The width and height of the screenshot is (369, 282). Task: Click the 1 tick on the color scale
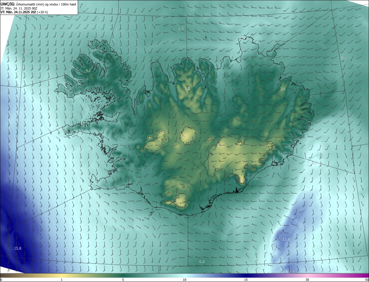pyautogui.click(x=62, y=280)
